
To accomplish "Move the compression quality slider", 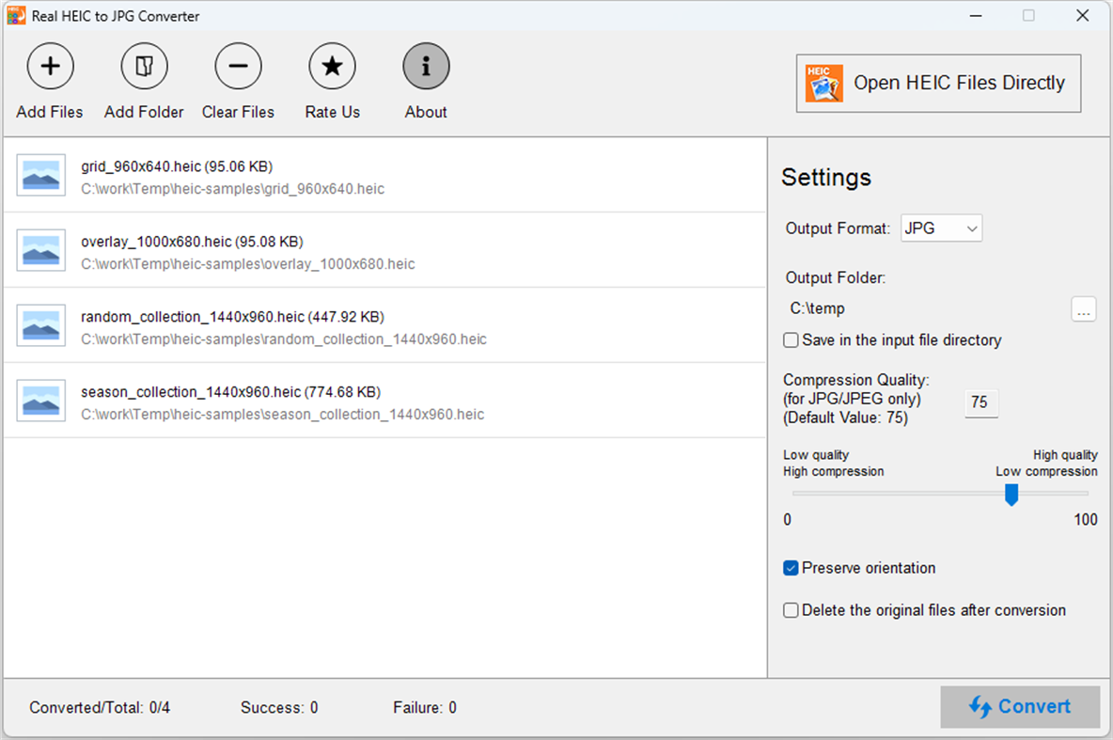I will pyautogui.click(x=1011, y=495).
